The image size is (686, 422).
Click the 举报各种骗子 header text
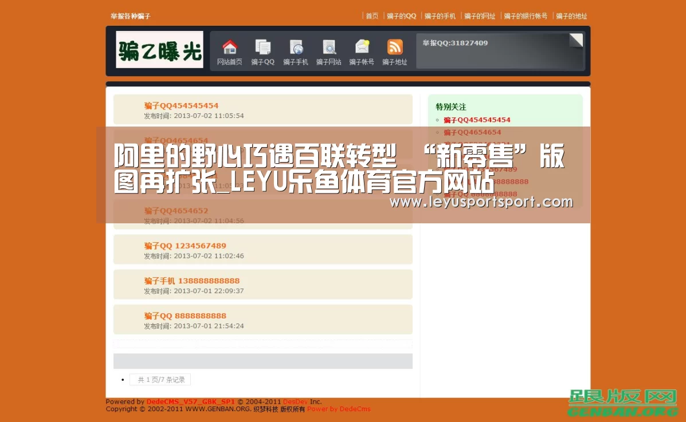[130, 16]
